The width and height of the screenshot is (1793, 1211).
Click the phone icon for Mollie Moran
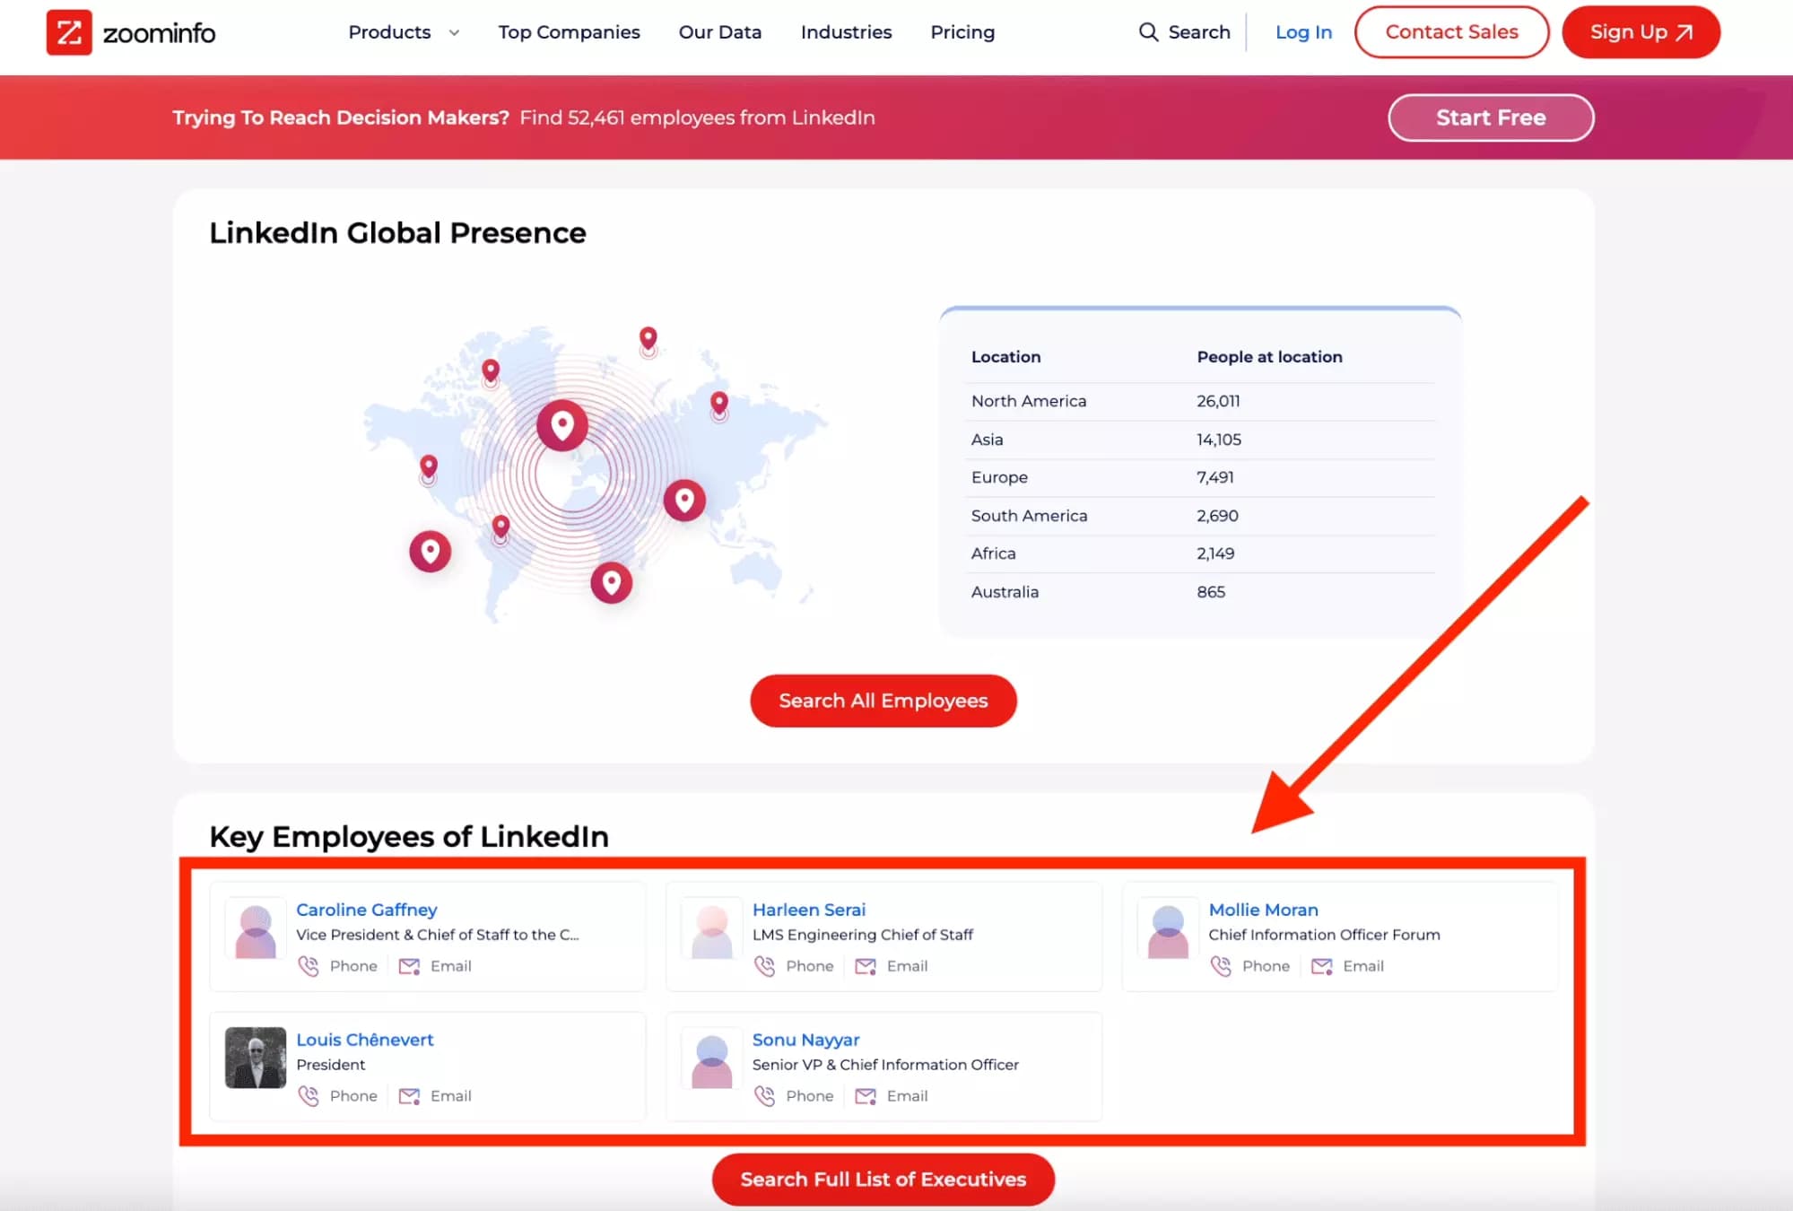point(1223,966)
